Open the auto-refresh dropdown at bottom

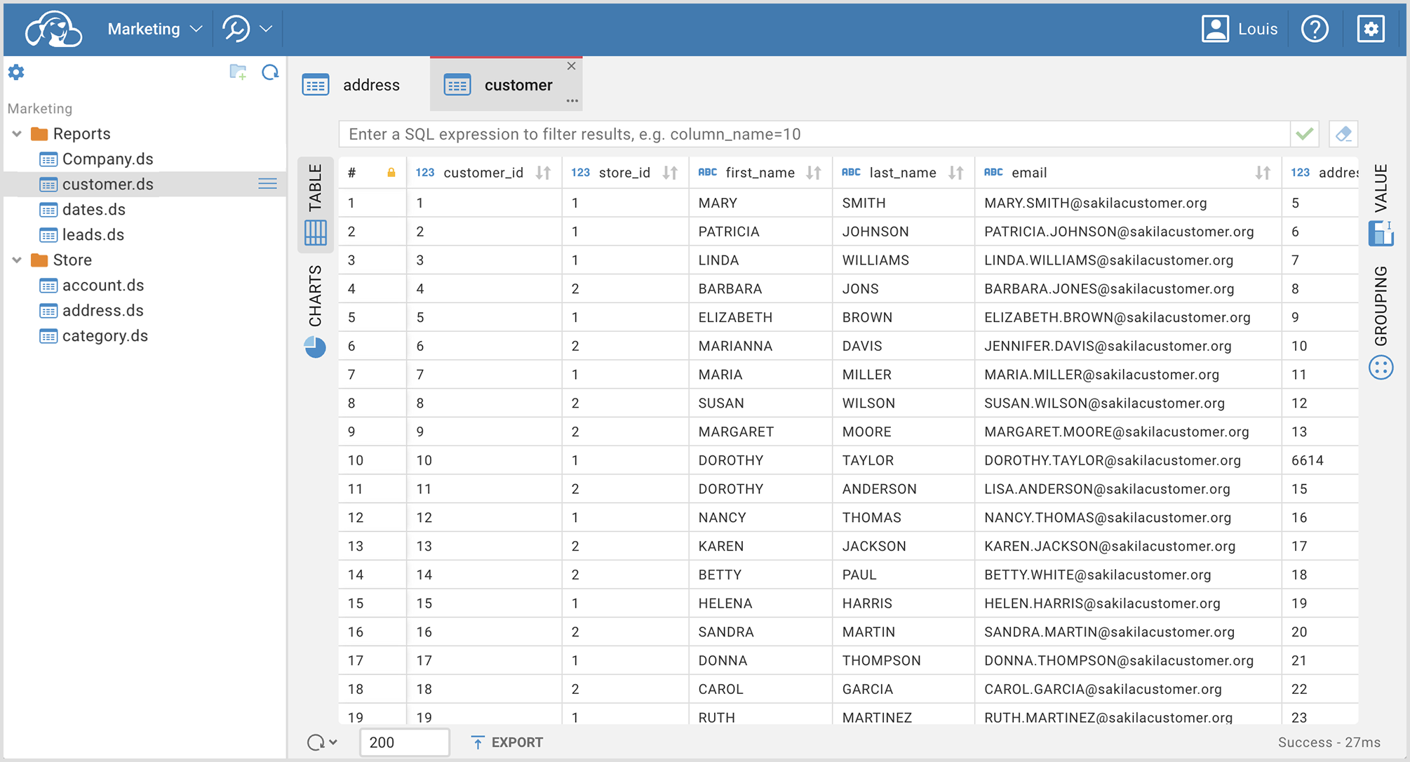[x=322, y=742]
